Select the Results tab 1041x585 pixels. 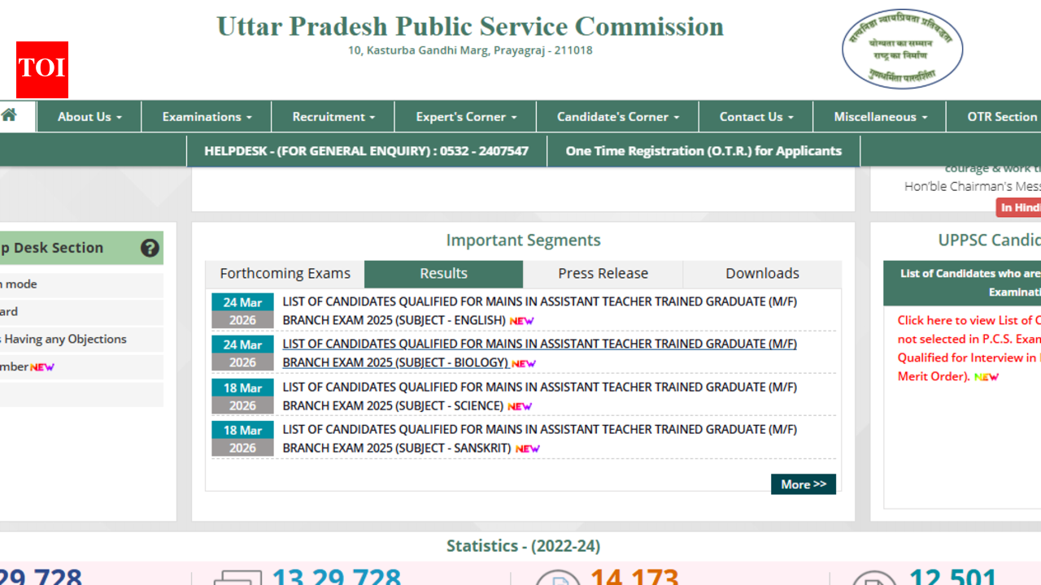click(443, 274)
